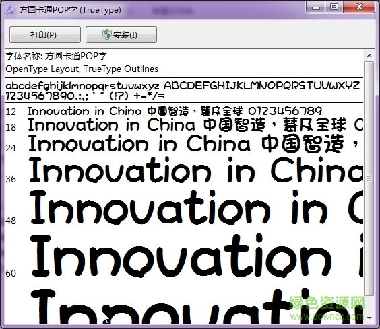Click the font viewer title bar icon
Viewport: 380px width, 329px height.
10,10
